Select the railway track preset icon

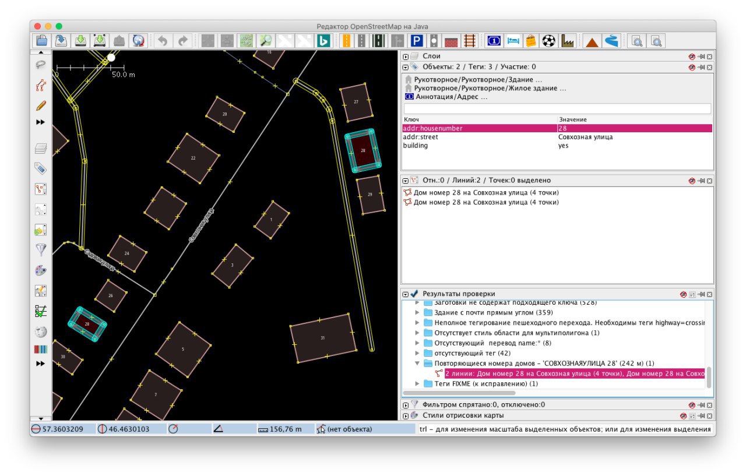[470, 41]
